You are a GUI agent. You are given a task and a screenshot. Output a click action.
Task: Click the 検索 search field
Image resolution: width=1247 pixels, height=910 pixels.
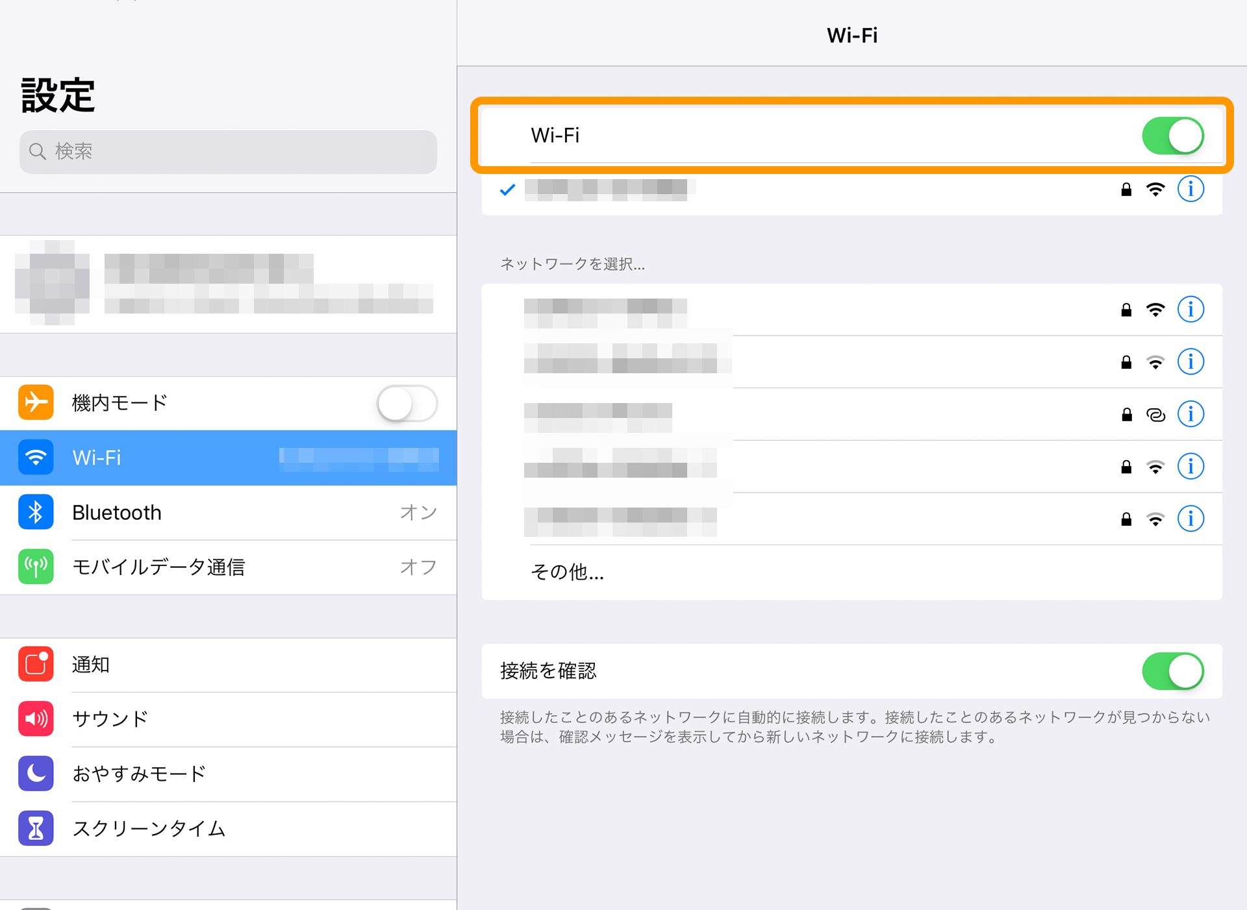point(227,151)
